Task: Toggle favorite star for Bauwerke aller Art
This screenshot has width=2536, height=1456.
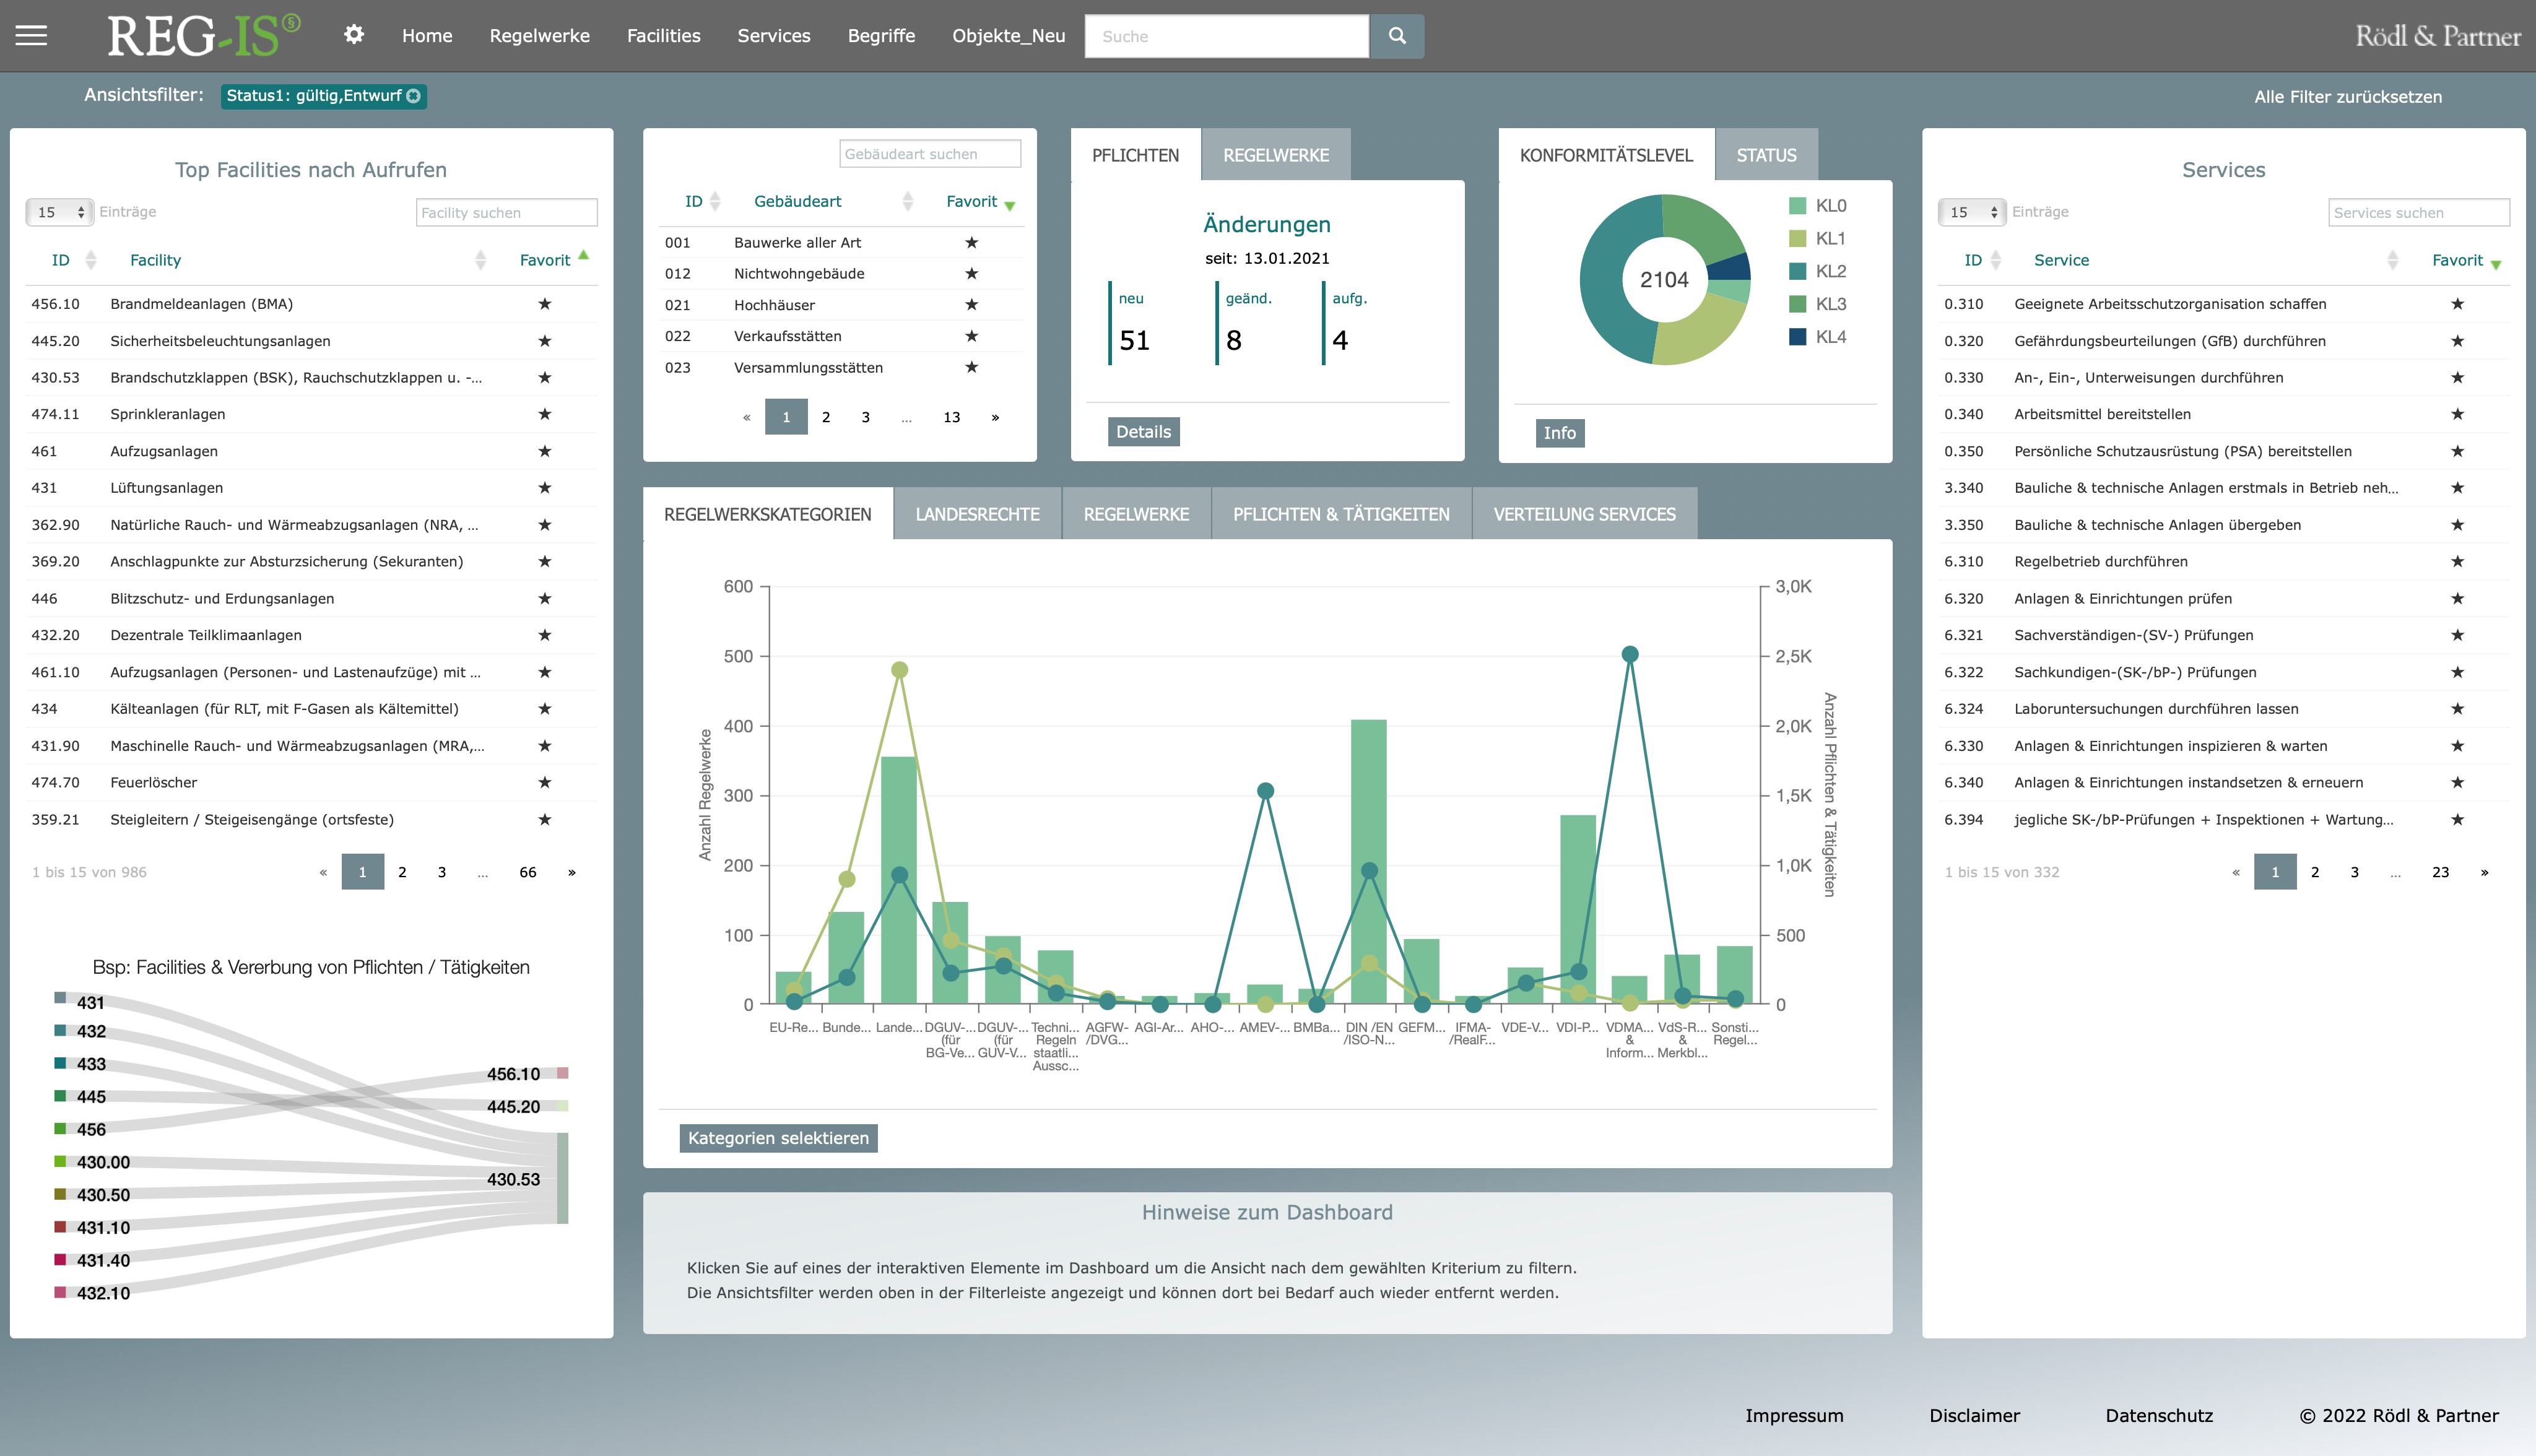Action: 971,242
